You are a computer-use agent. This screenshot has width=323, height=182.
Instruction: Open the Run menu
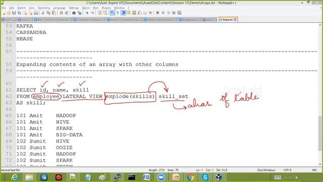tap(96, 8)
